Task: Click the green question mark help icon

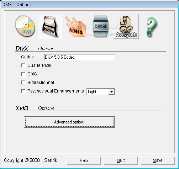Action: (x=152, y=27)
